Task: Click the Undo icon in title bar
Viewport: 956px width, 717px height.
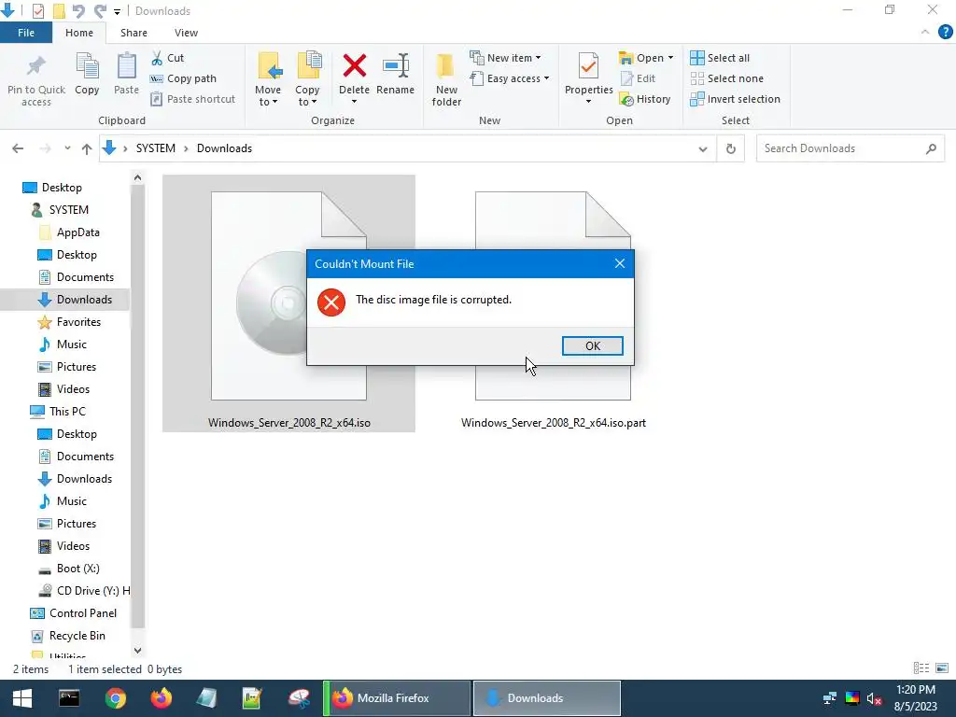Action: [x=78, y=11]
